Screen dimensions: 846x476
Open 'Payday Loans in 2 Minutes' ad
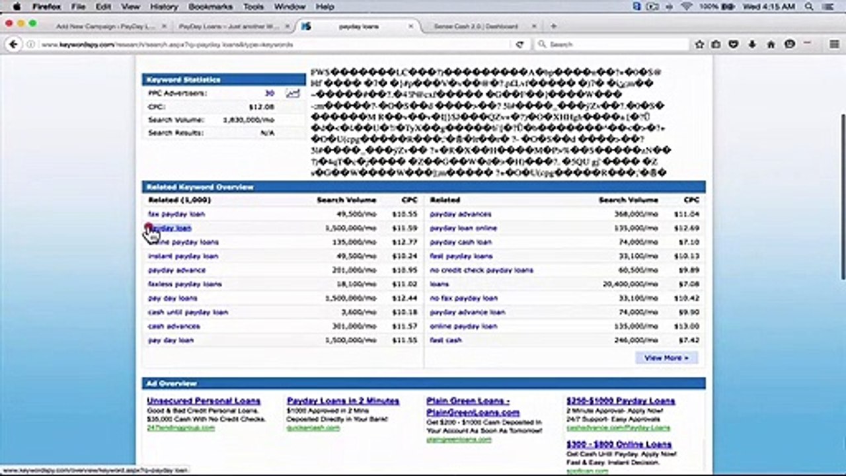(x=343, y=401)
